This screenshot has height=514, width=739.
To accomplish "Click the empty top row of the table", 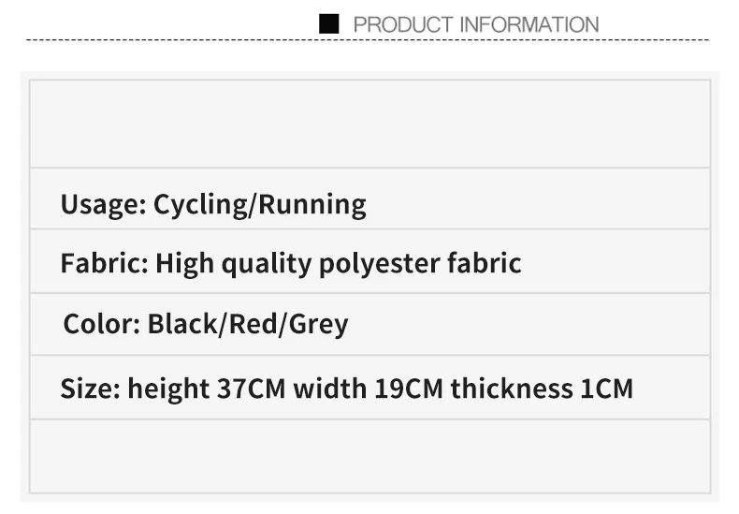I will pos(369,124).
